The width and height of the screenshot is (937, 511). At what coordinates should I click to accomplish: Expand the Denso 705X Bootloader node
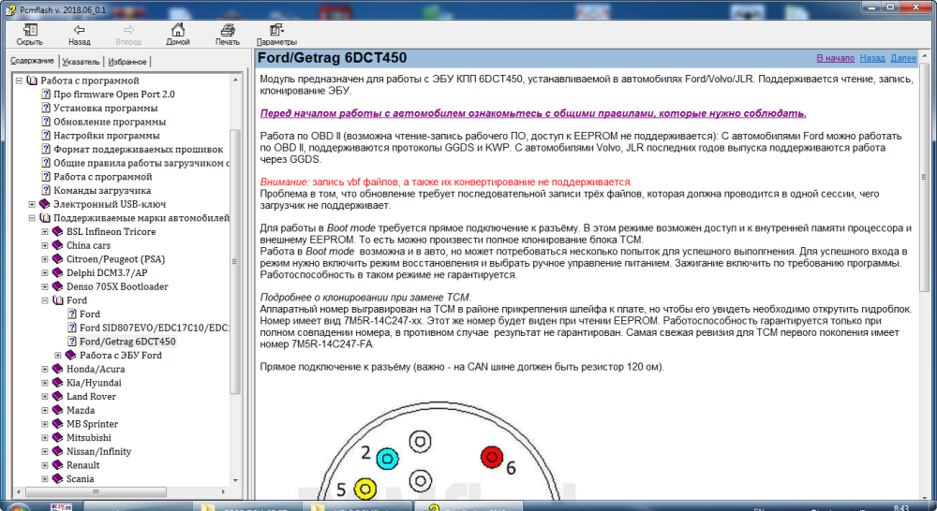[45, 286]
